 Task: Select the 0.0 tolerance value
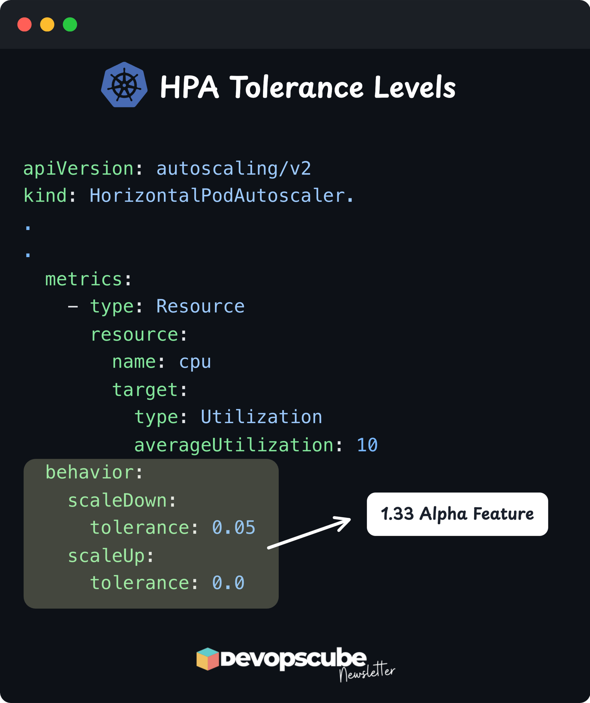pyautogui.click(x=228, y=583)
